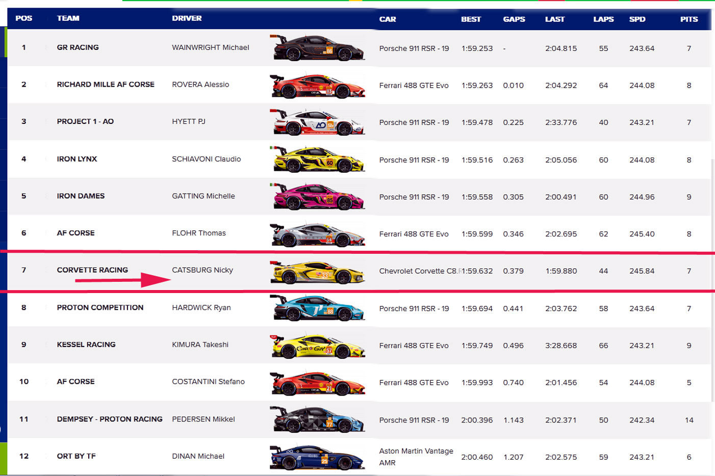The height and width of the screenshot is (476, 715).
Task: Select the blue Proton Competition car image
Action: [318, 308]
